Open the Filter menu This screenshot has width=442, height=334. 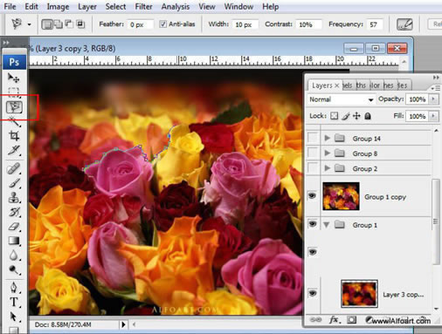coord(143,6)
